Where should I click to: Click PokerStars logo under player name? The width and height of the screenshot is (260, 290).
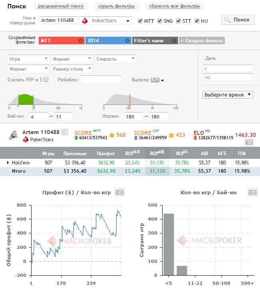click(26, 140)
